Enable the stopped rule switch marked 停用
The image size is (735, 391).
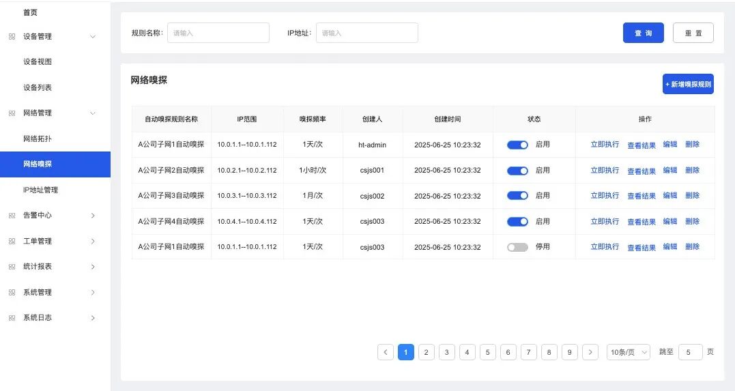pos(517,247)
